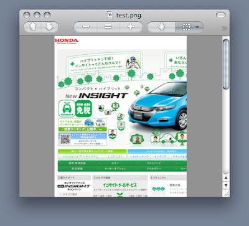This screenshot has width=249, height=226.
Task: Close the test.png window
Action: click(x=27, y=15)
